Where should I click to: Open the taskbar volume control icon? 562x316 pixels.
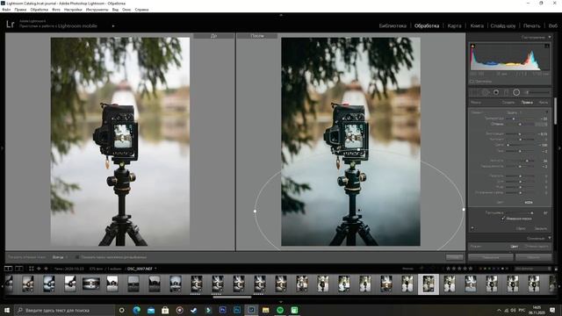(514, 310)
